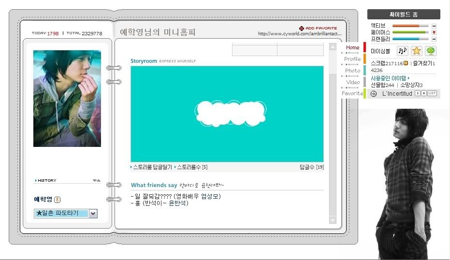Click the red up arrow beside 페이머스
This screenshot has height=260, width=450.
click(434, 32)
